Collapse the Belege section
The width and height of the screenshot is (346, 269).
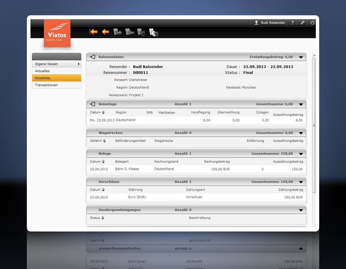click(x=301, y=154)
